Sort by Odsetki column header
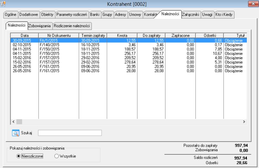The height and width of the screenshot is (168, 259). pyautogui.click(x=210, y=35)
